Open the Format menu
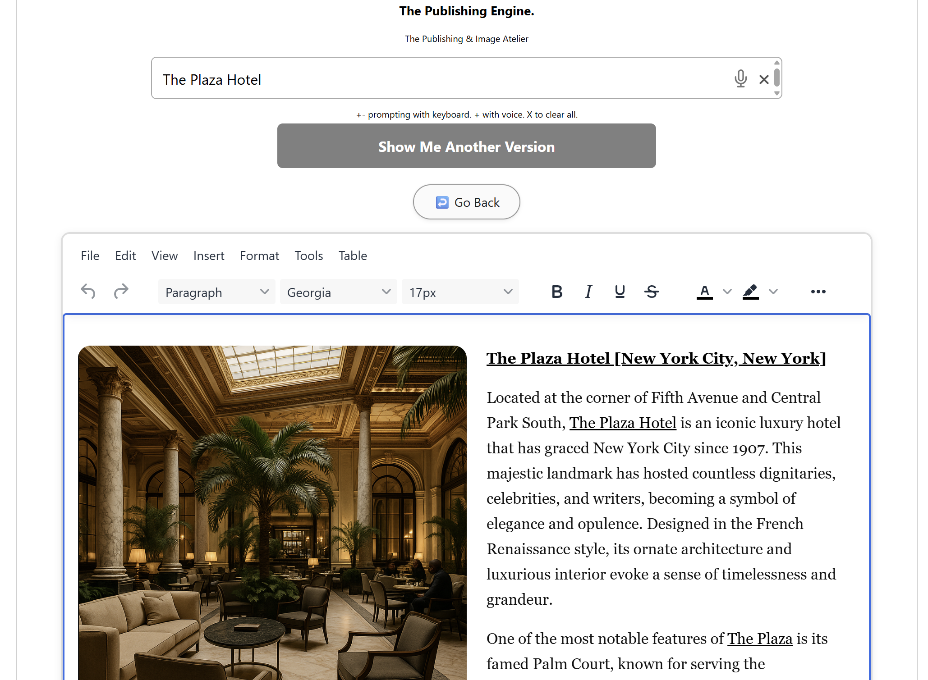Image resolution: width=928 pixels, height=680 pixels. point(259,256)
